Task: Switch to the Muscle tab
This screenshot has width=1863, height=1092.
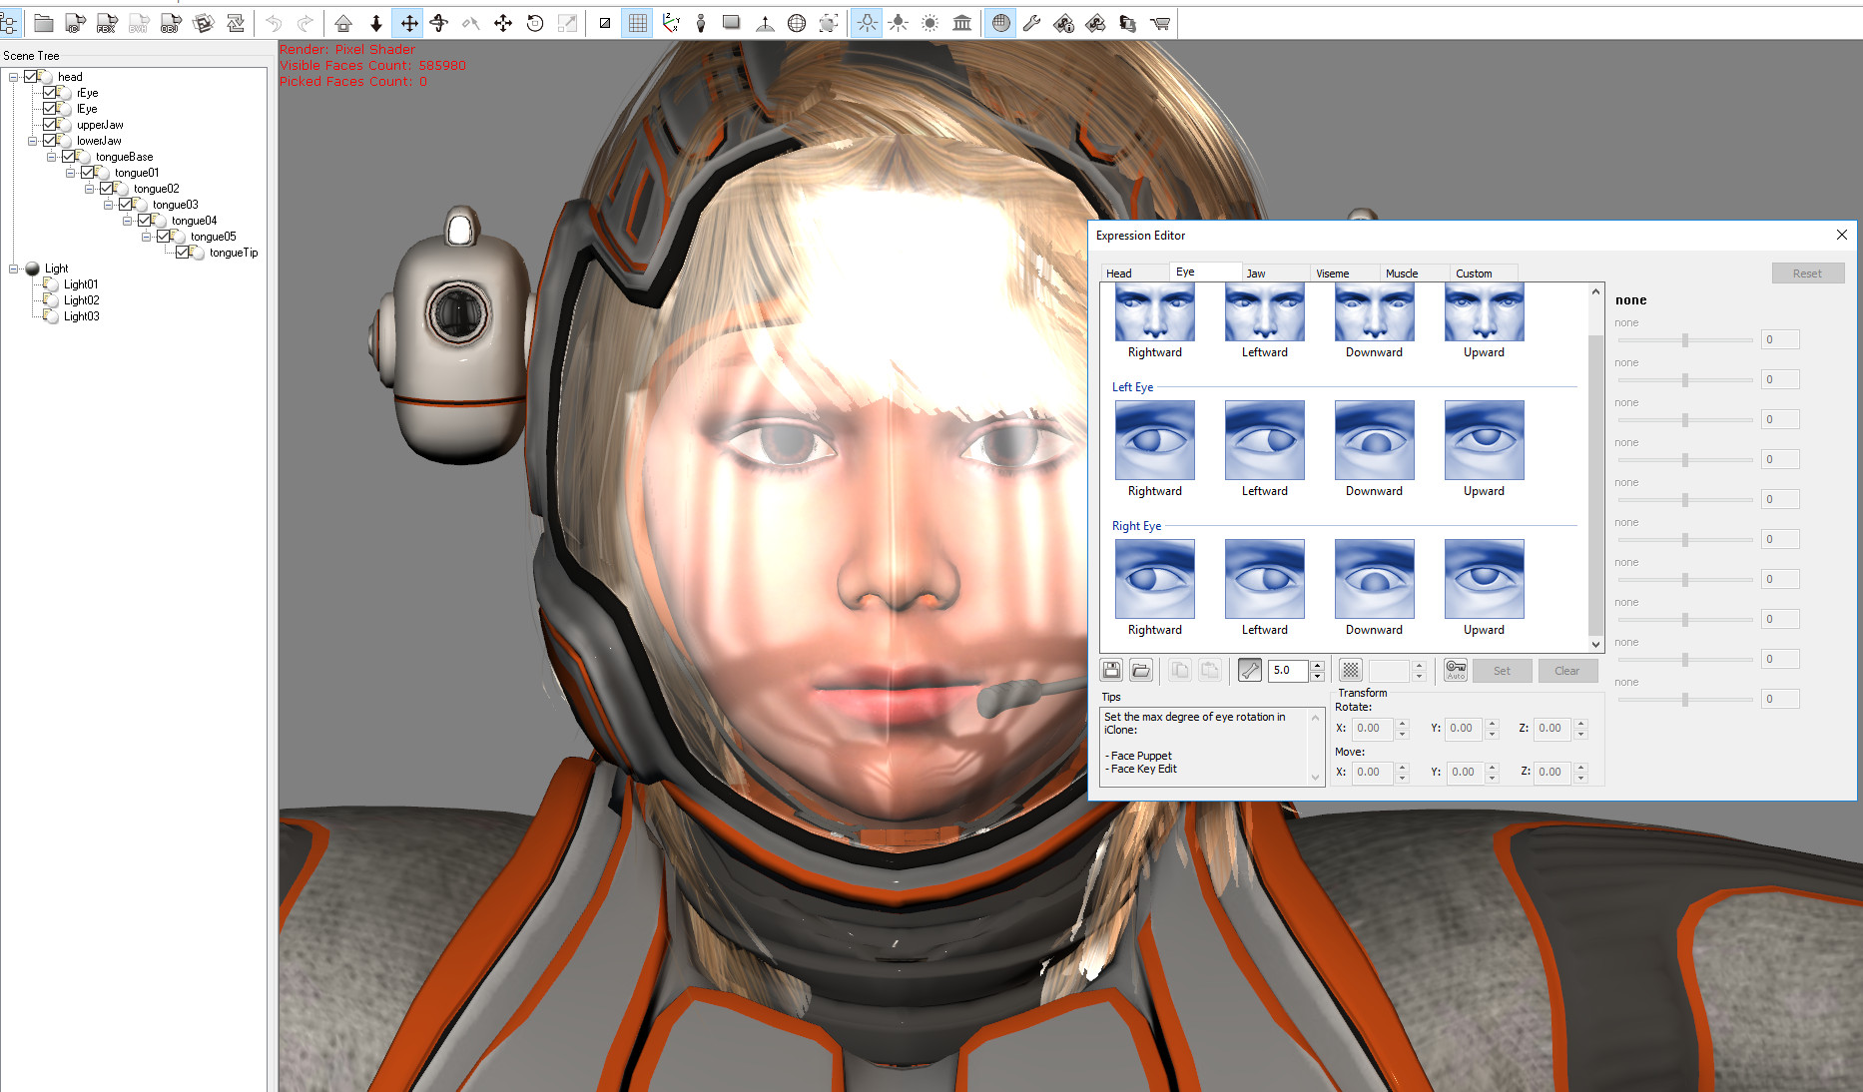Action: pos(1415,273)
